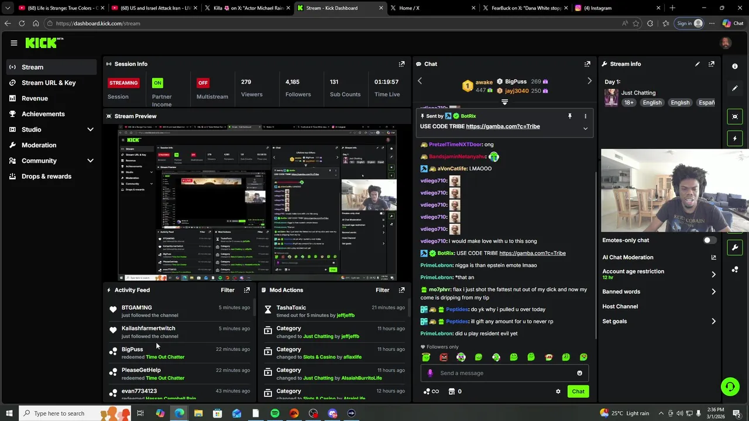Open Drops & rewards page

pyautogui.click(x=51, y=177)
